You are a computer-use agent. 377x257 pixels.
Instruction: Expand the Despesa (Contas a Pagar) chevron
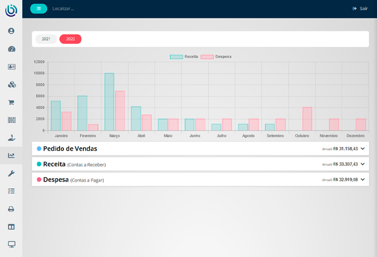tap(363, 180)
